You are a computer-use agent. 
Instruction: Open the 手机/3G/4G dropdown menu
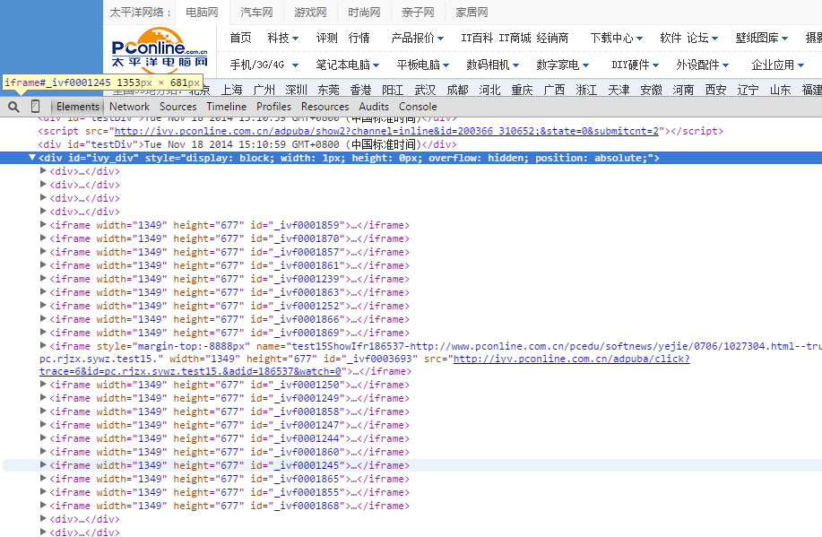click(x=264, y=65)
